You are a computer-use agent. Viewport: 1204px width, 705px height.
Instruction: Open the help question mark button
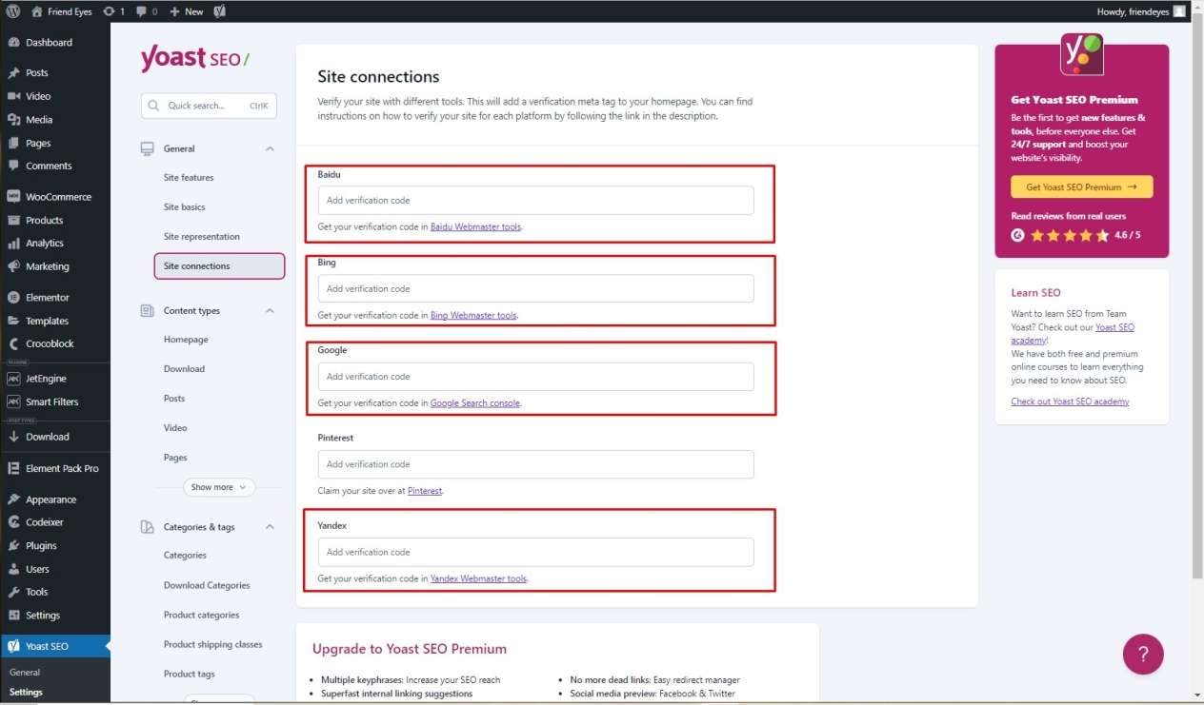(1143, 655)
